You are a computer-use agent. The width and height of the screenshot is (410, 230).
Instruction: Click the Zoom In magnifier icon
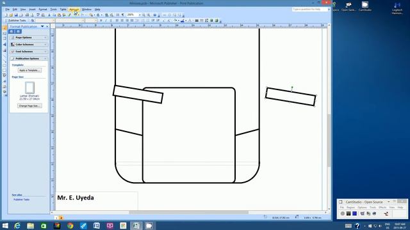click(x=149, y=15)
